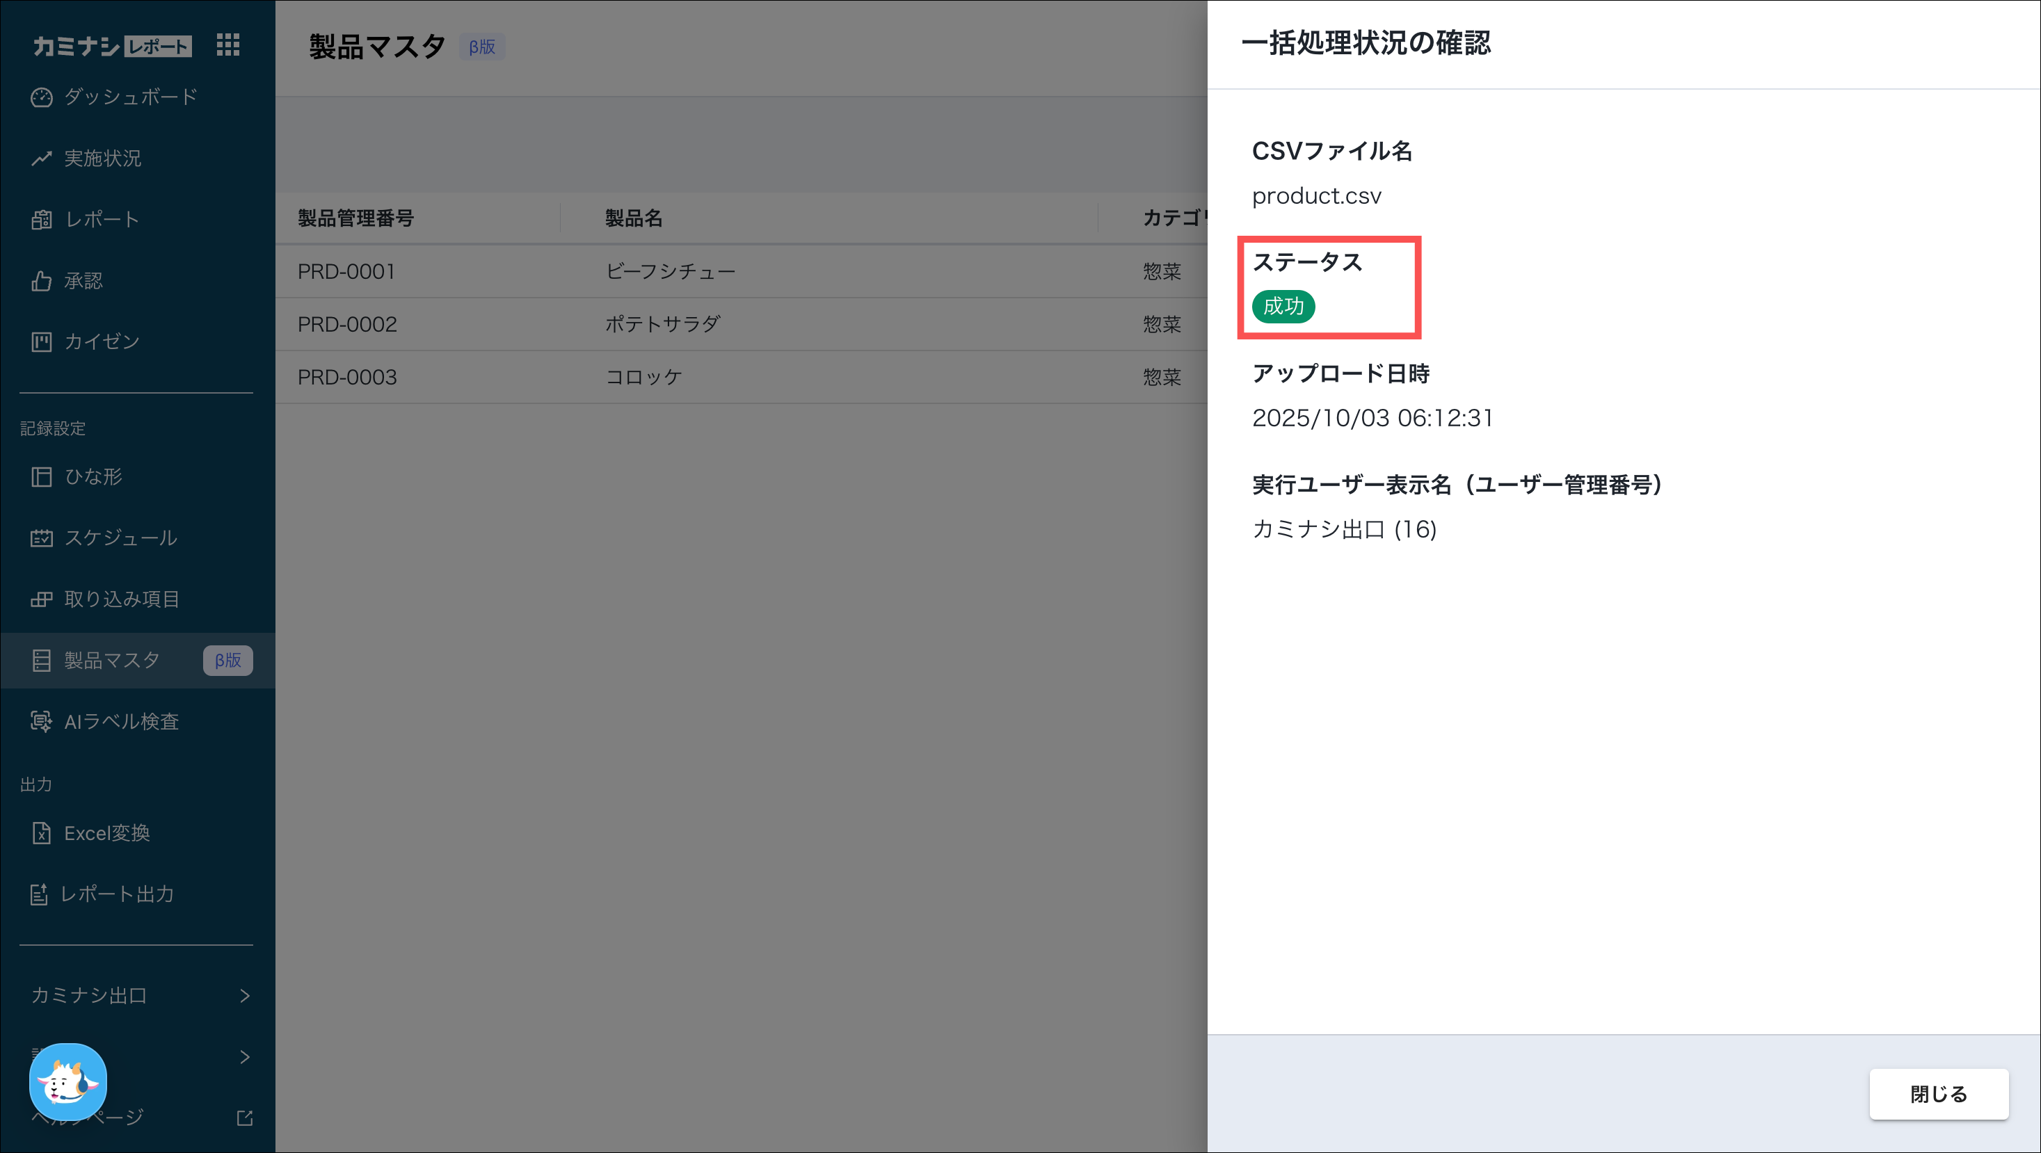Select ひな形 in the sidebar

pyautogui.click(x=93, y=477)
